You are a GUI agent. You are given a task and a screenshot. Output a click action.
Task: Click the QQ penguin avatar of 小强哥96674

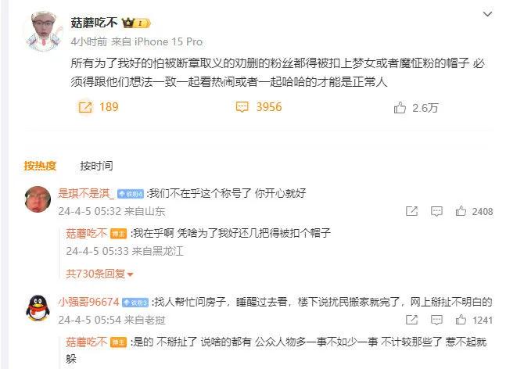(x=38, y=308)
